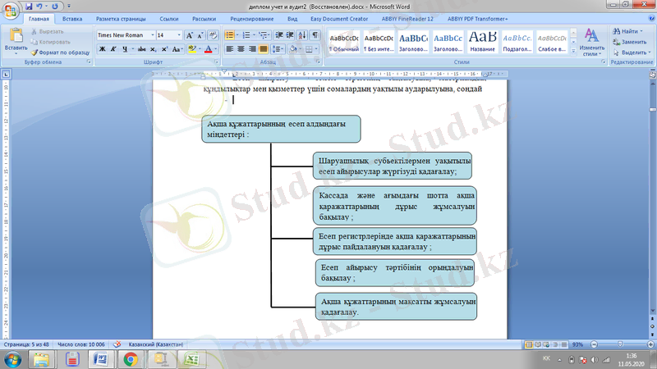Open Google Chrome from the taskbar
This screenshot has height=369, width=657.
[131, 359]
